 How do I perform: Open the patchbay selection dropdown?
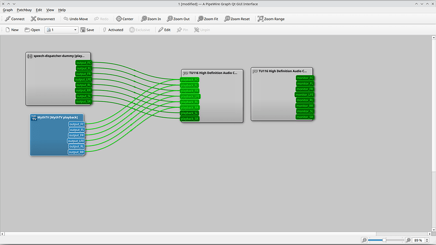pyautogui.click(x=75, y=30)
